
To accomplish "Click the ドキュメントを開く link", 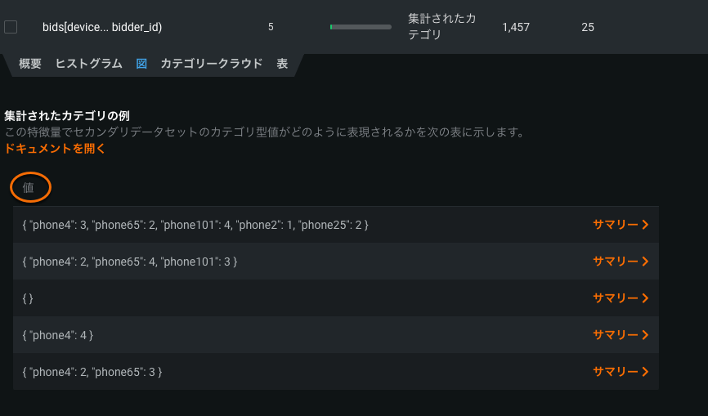I will tap(55, 149).
